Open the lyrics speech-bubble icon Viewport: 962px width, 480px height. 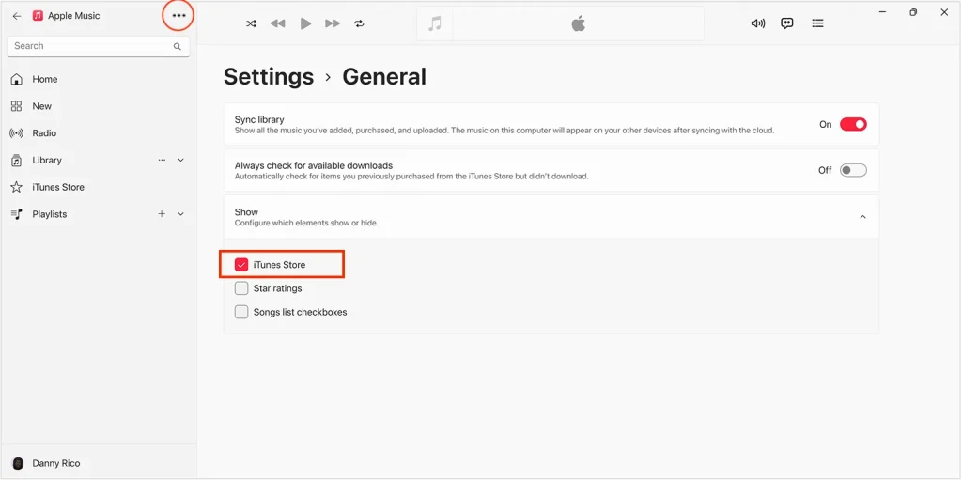tap(787, 23)
